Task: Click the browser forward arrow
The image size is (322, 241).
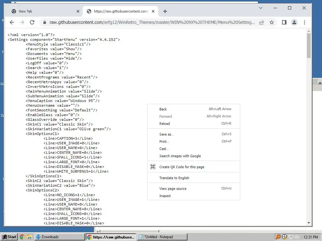Action: 22,22
